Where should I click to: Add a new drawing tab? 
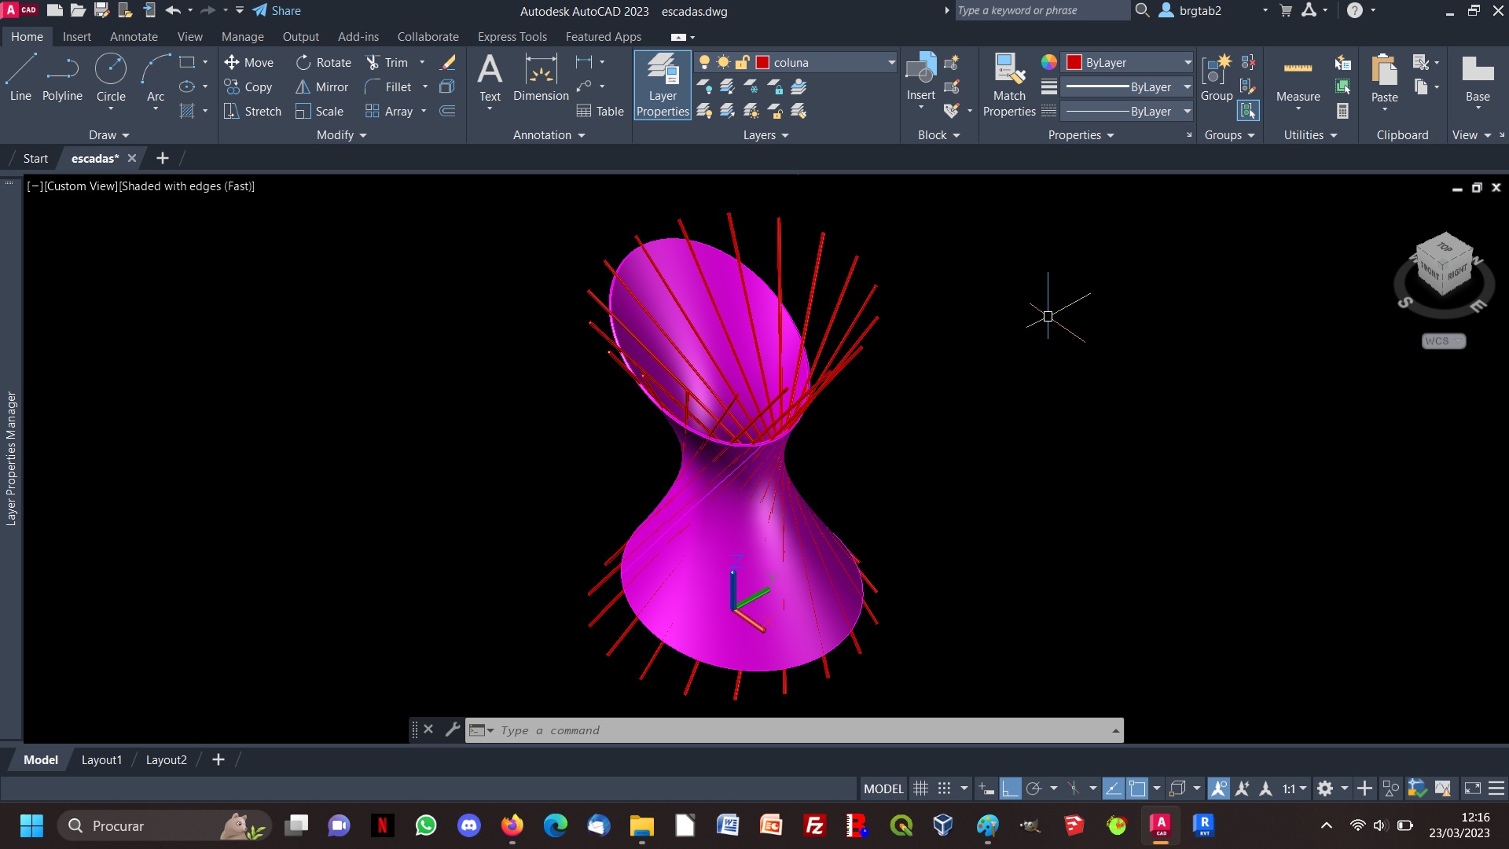coord(163,158)
